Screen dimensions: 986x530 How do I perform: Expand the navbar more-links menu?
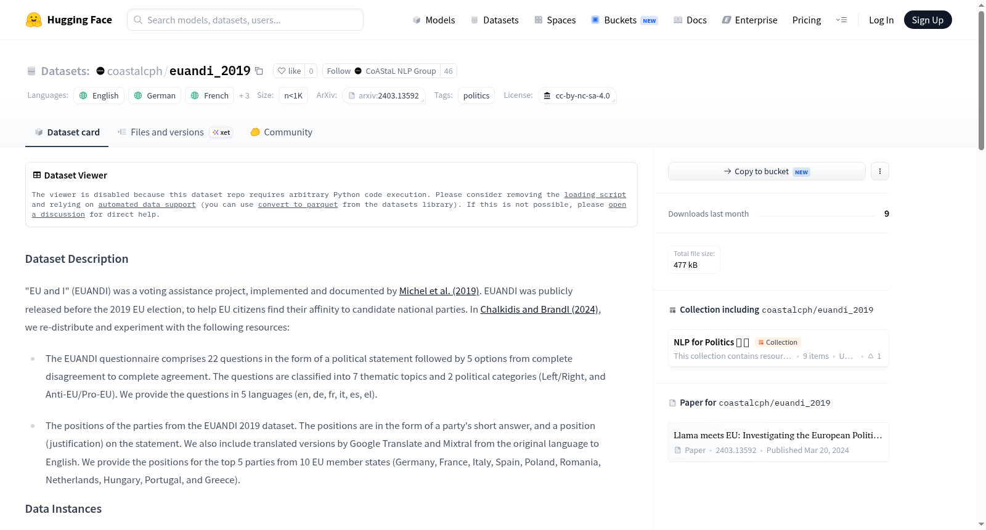click(x=841, y=20)
